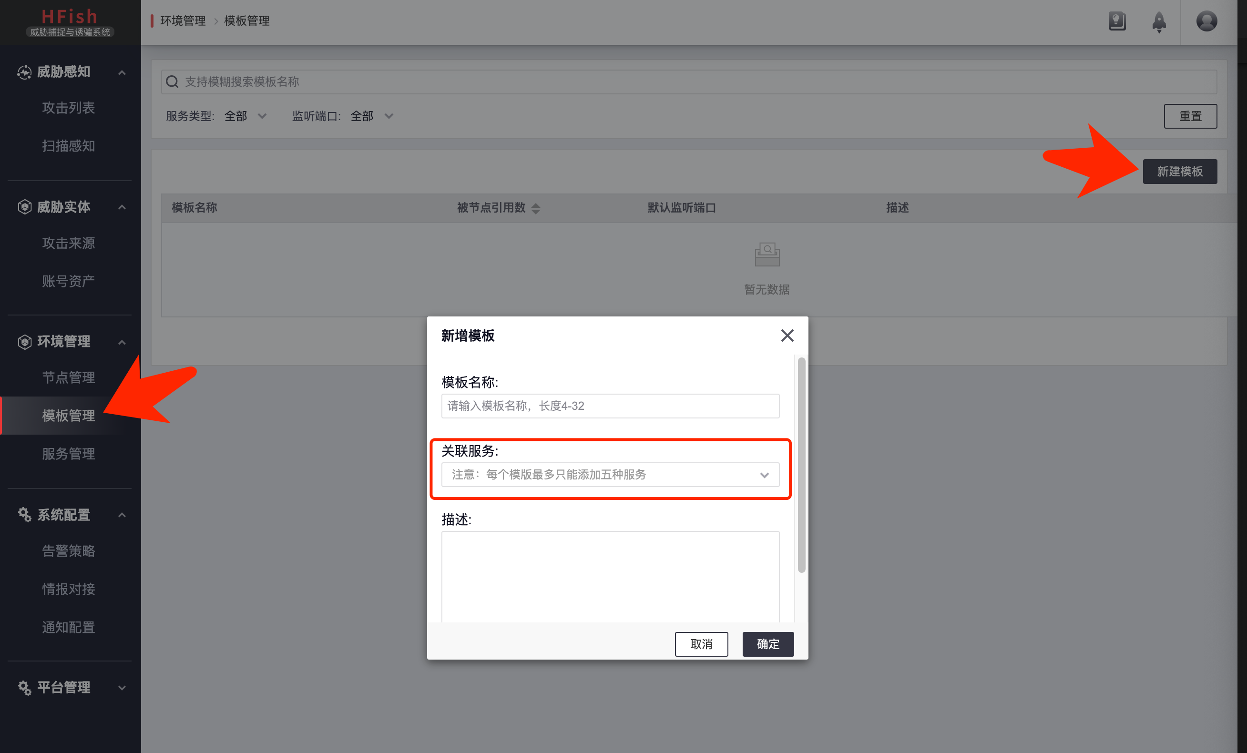
Task: Close the 新增模板 dialog with X
Action: [787, 336]
